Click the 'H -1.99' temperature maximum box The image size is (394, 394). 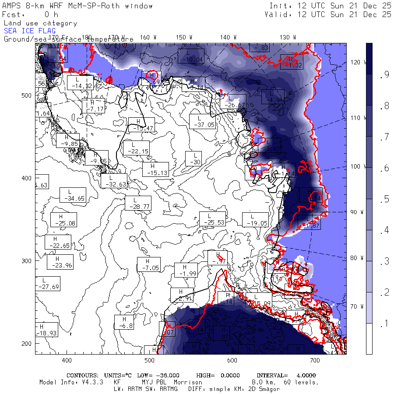pos(186,270)
